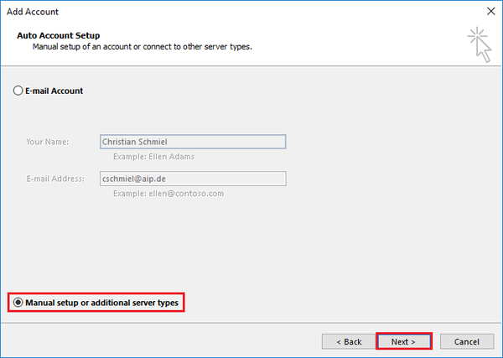
Task: Click the "Example: ellen@contoso.com" hint text
Action: pyautogui.click(x=168, y=194)
